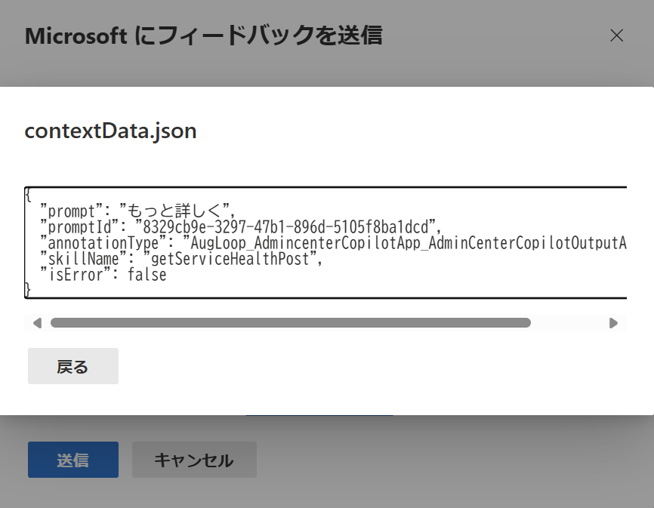Click the opening curly brace of JSON
The height and width of the screenshot is (508, 654).
[28, 195]
